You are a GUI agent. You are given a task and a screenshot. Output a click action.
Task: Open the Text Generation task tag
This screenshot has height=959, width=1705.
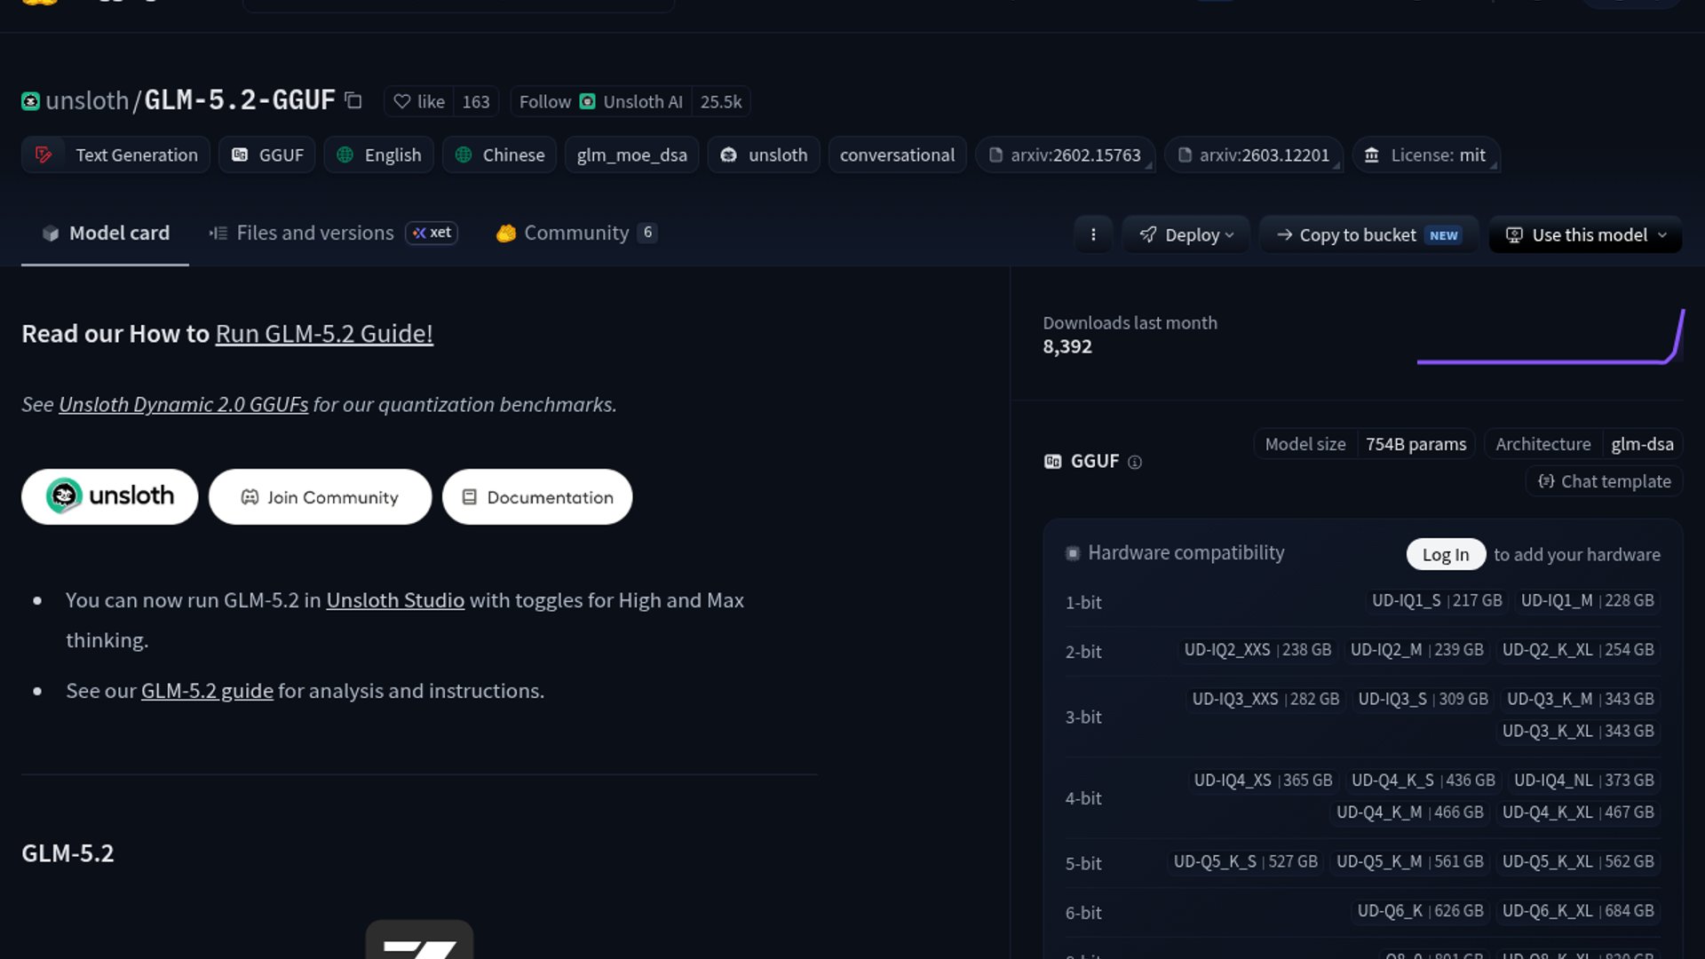click(x=116, y=155)
